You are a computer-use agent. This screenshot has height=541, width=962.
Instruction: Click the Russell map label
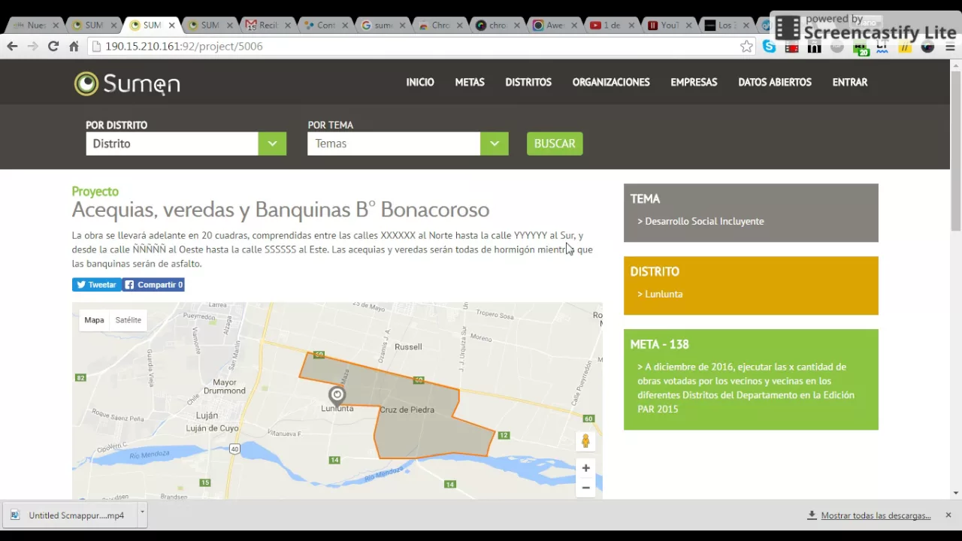click(408, 347)
